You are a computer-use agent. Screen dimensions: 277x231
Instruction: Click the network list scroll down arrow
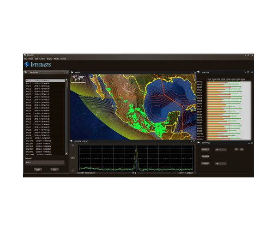pos(66,154)
